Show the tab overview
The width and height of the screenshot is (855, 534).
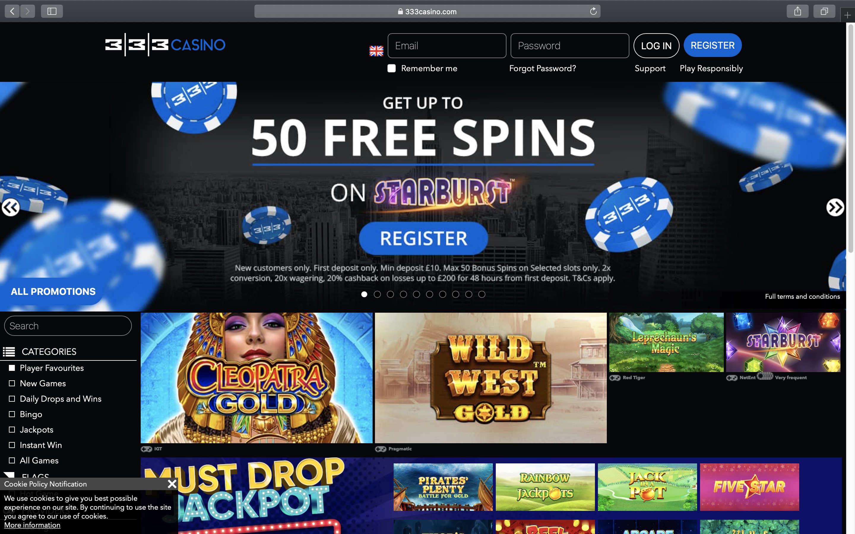tap(824, 11)
